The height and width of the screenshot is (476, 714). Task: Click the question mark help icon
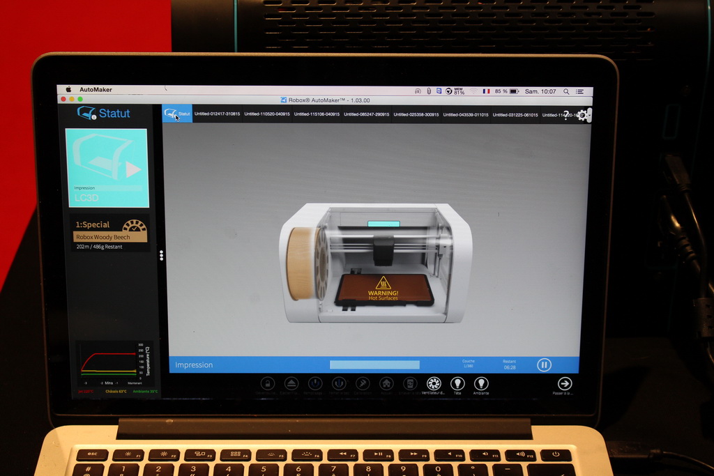[566, 115]
